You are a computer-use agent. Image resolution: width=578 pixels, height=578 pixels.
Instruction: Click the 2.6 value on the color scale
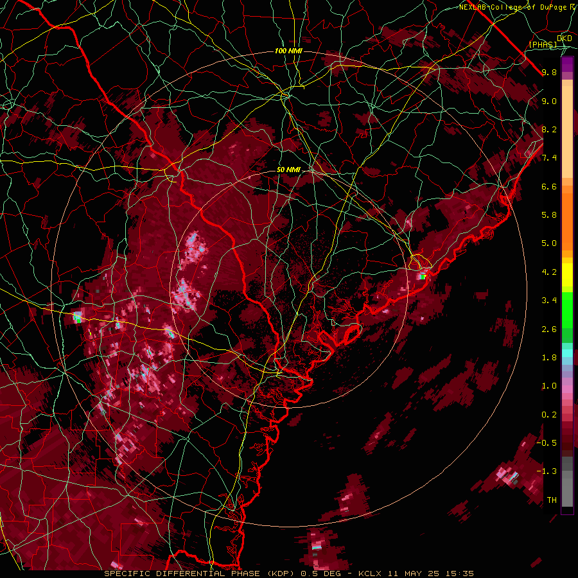pyautogui.click(x=549, y=329)
